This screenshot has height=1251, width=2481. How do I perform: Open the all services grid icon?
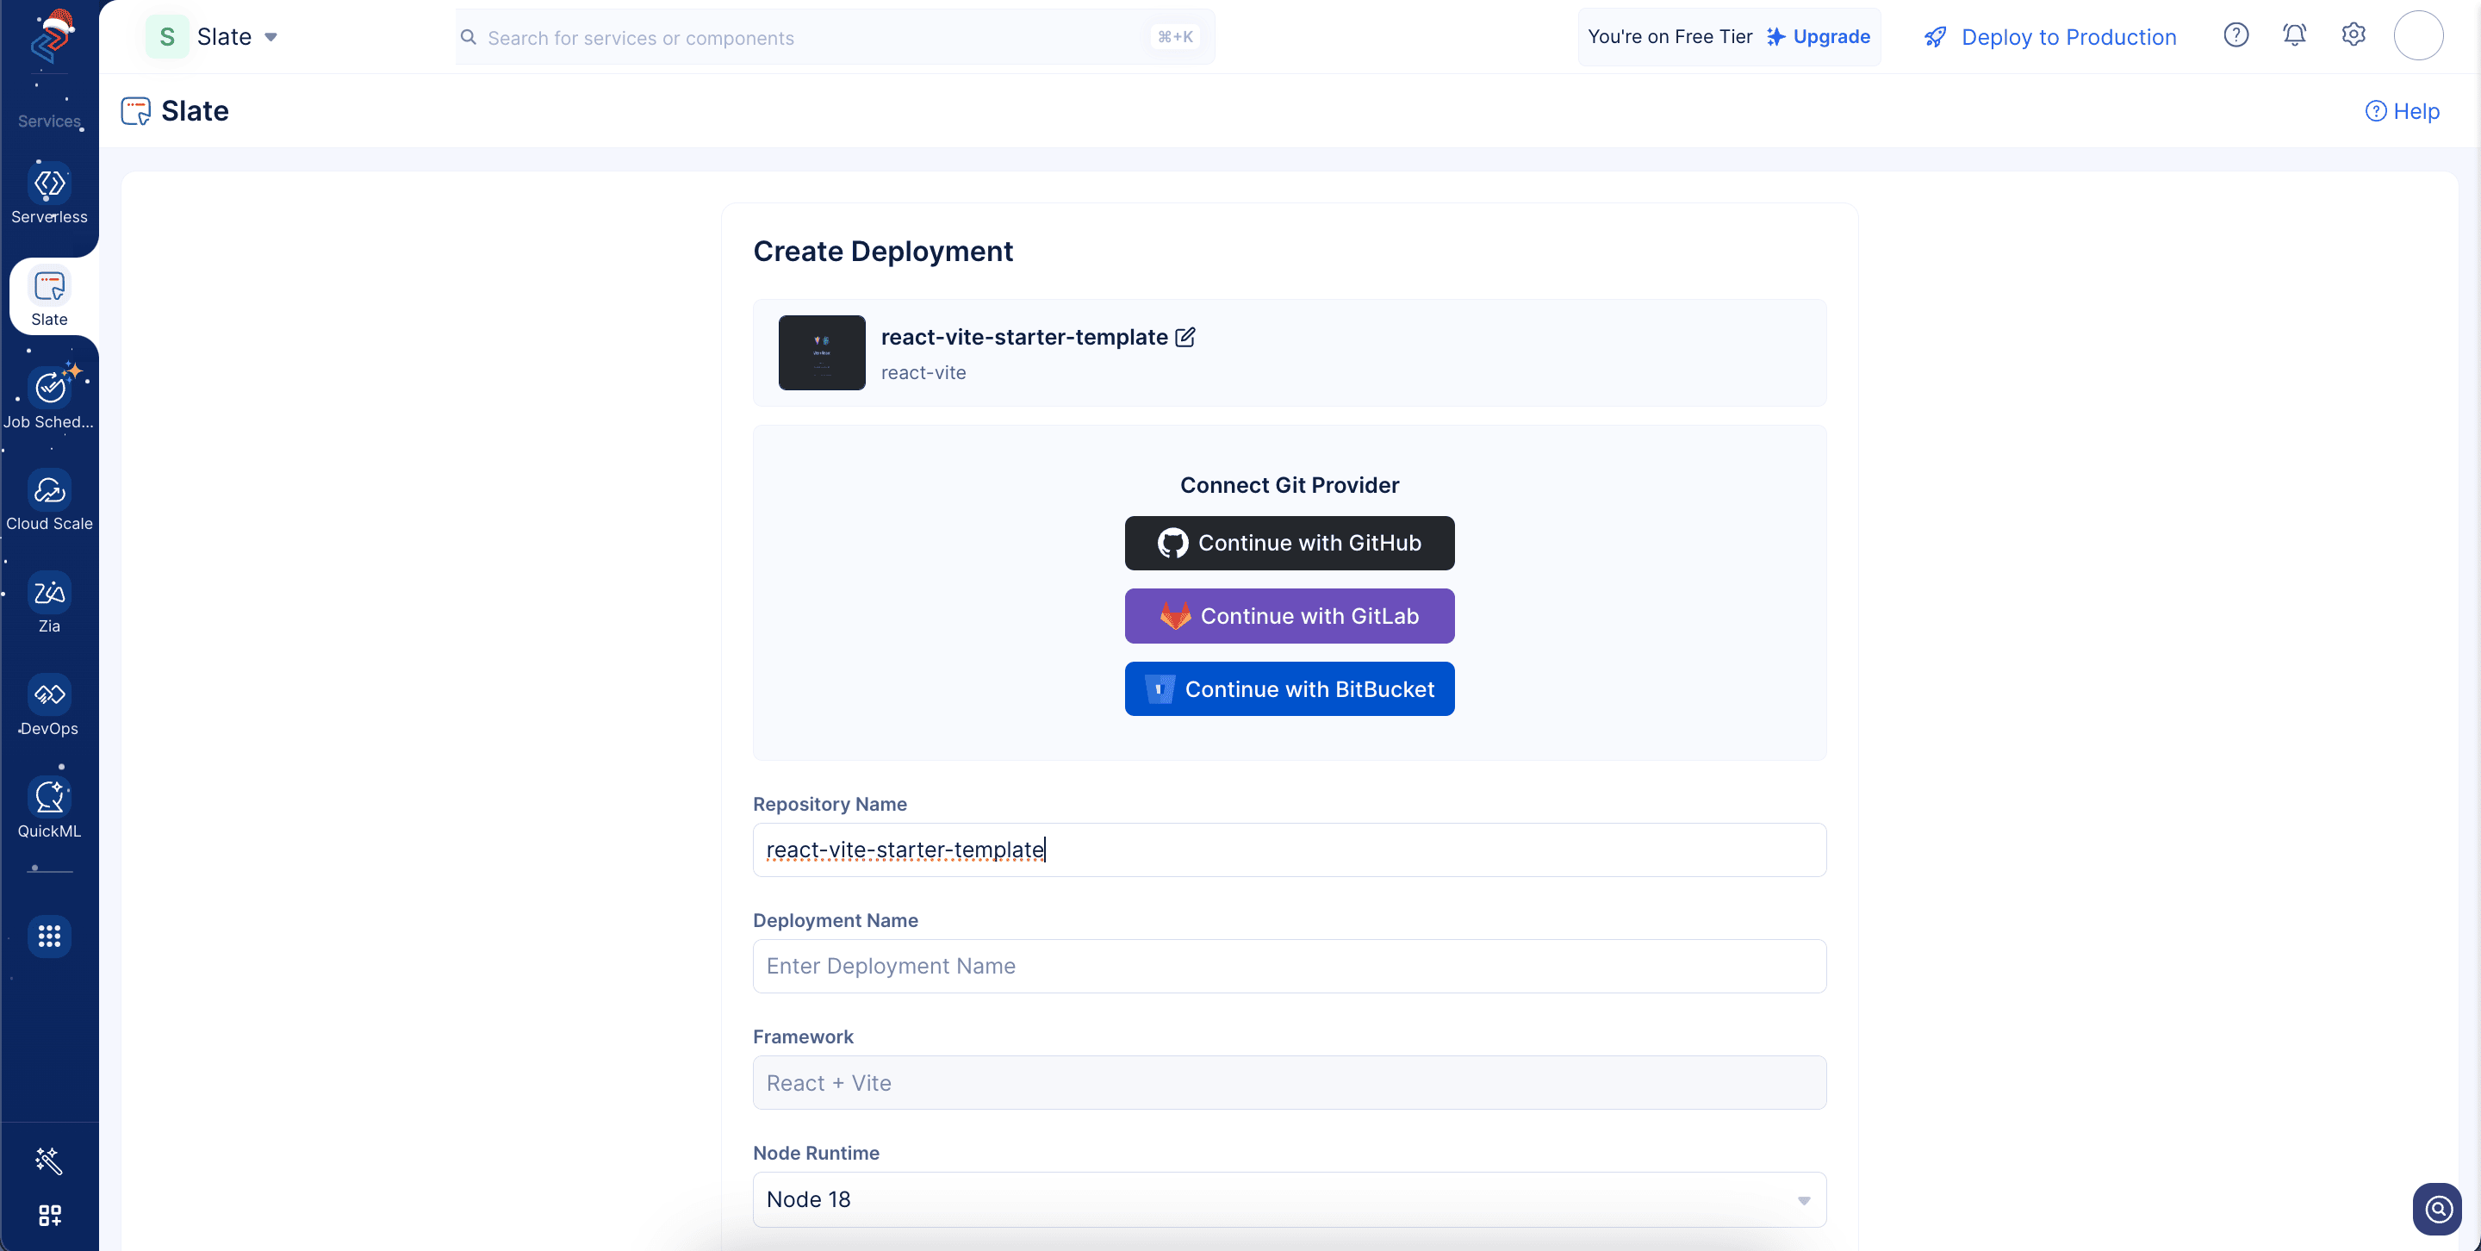click(x=49, y=936)
